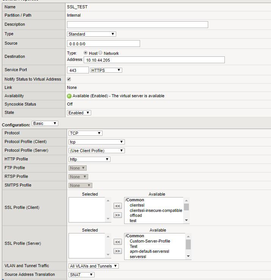Click the Destination Address input field
The image size is (271, 280).
(154, 60)
